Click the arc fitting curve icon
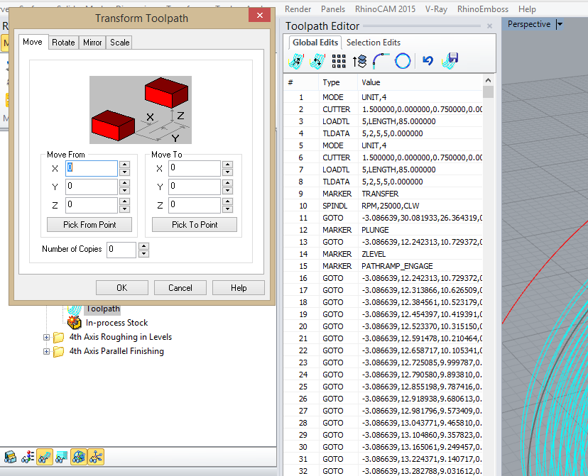This screenshot has height=476, width=588. click(x=381, y=61)
